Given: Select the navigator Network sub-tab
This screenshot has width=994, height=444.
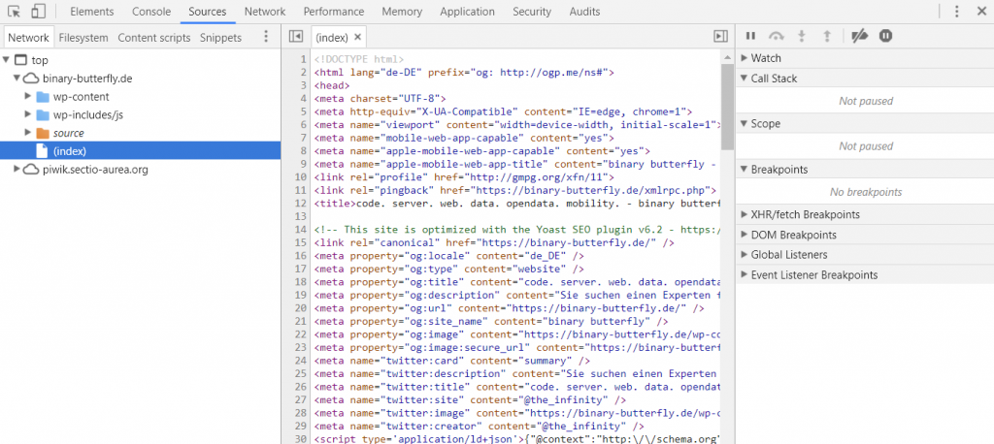Looking at the screenshot, I should pyautogui.click(x=28, y=38).
